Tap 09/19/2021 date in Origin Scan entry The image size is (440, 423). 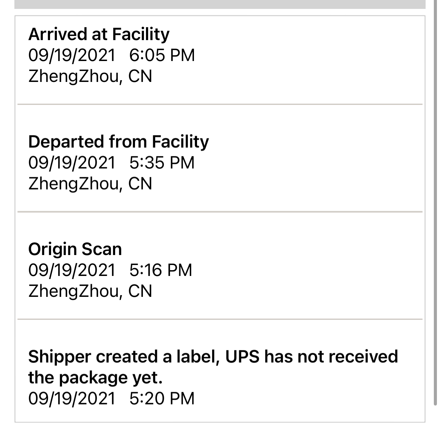coord(72,270)
